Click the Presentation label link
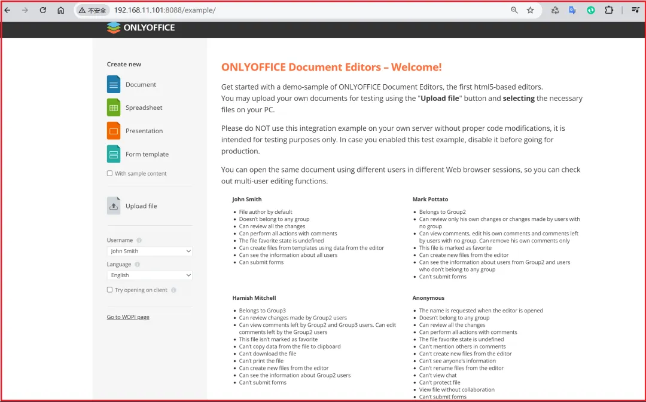This screenshot has height=402, width=646. coord(144,131)
